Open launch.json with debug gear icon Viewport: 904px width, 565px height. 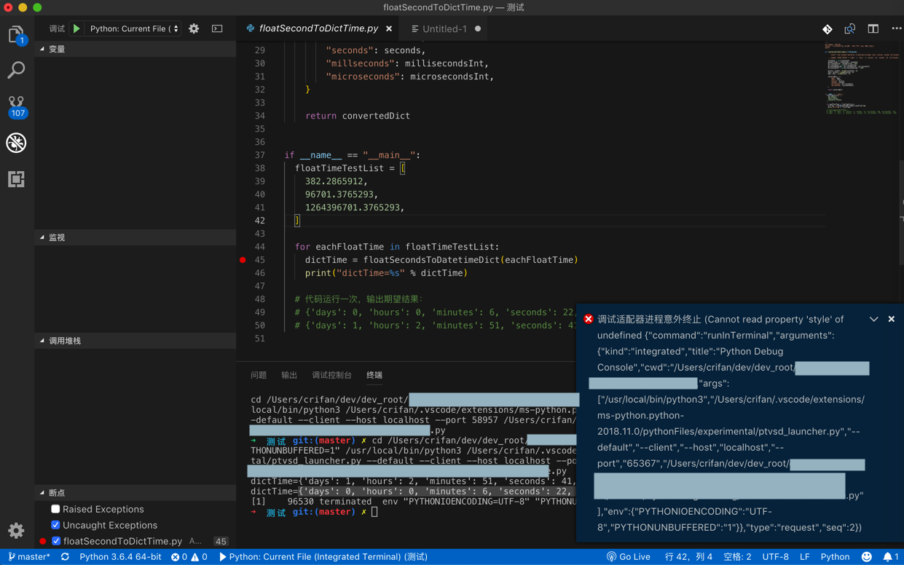(194, 29)
